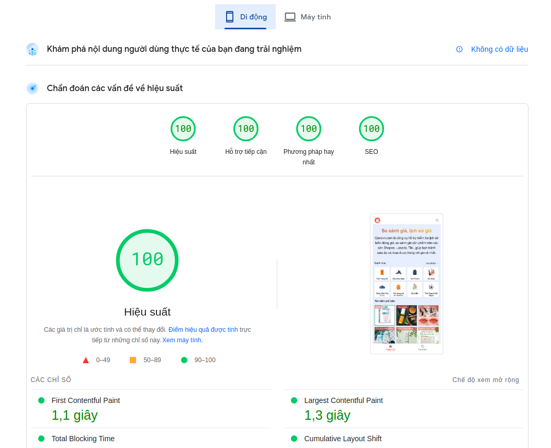Switch to the Di động tab
This screenshot has height=448, width=551.
tap(246, 17)
